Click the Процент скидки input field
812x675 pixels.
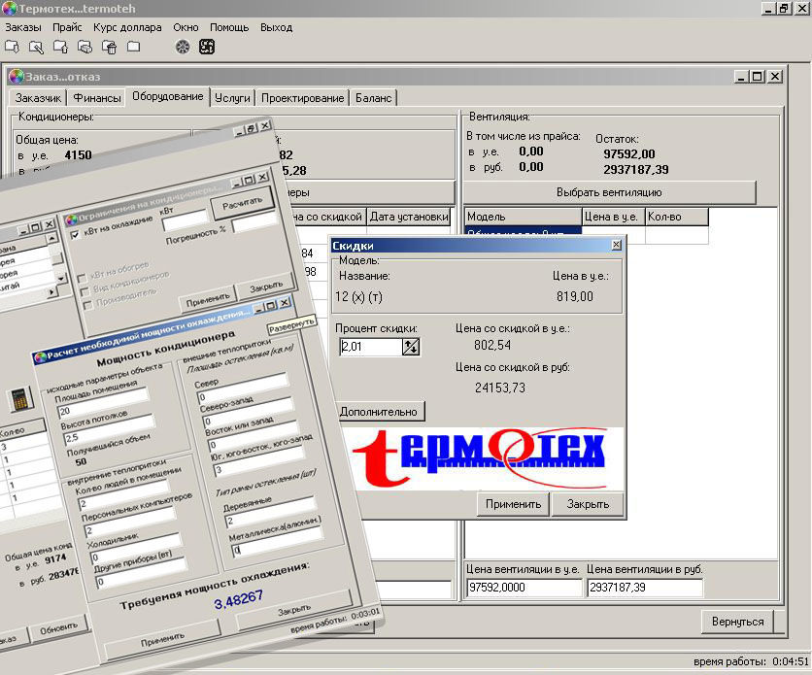point(371,347)
